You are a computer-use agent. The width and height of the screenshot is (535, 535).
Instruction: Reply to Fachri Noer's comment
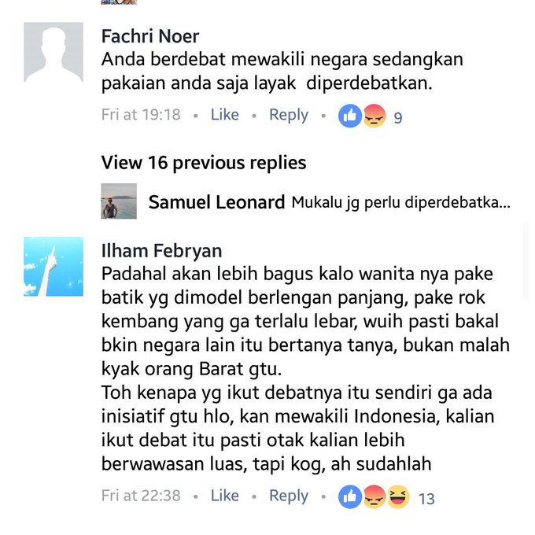[289, 116]
